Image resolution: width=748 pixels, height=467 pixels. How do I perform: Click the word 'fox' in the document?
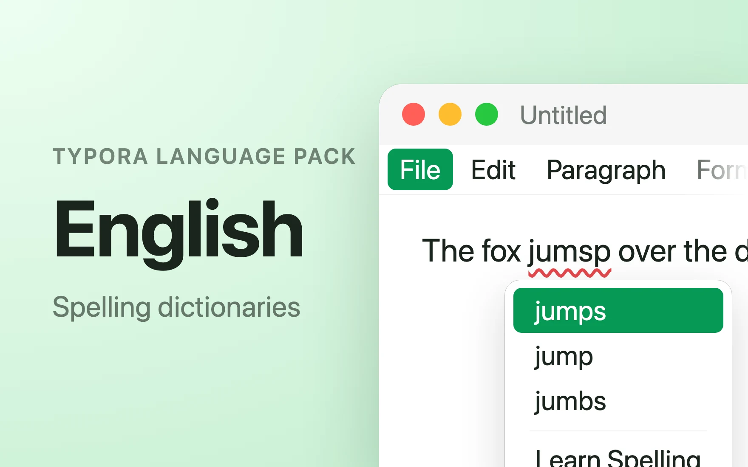tap(501, 251)
